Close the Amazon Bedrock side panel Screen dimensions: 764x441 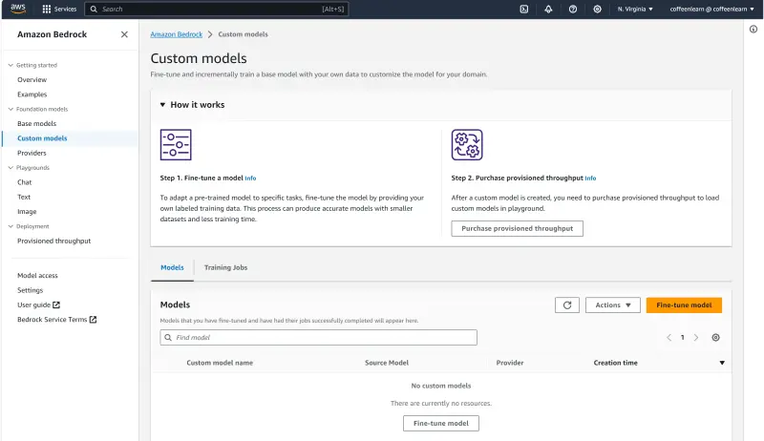124,34
